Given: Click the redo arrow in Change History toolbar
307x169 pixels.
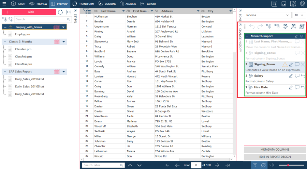Looking at the screenshot, I should click(260, 26).
